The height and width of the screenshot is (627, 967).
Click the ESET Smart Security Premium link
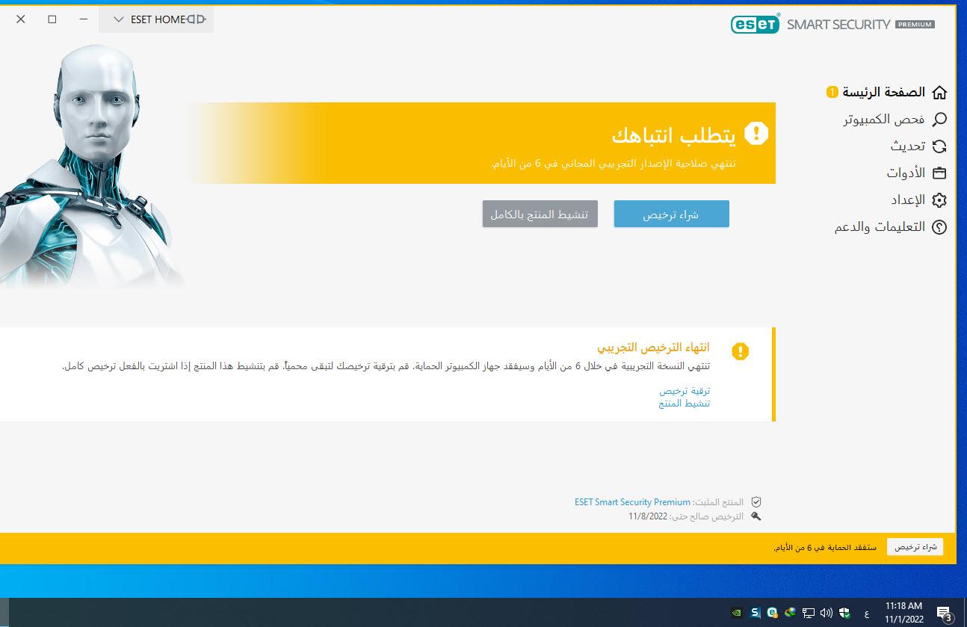632,502
